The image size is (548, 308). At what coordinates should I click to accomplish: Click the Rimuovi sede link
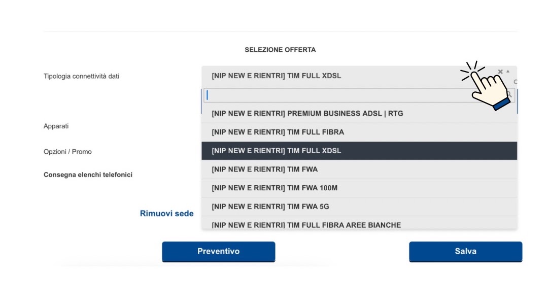[166, 214]
